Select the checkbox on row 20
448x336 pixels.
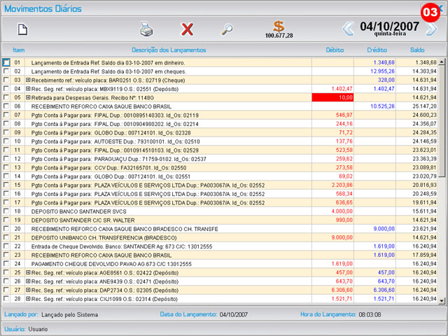6,228
